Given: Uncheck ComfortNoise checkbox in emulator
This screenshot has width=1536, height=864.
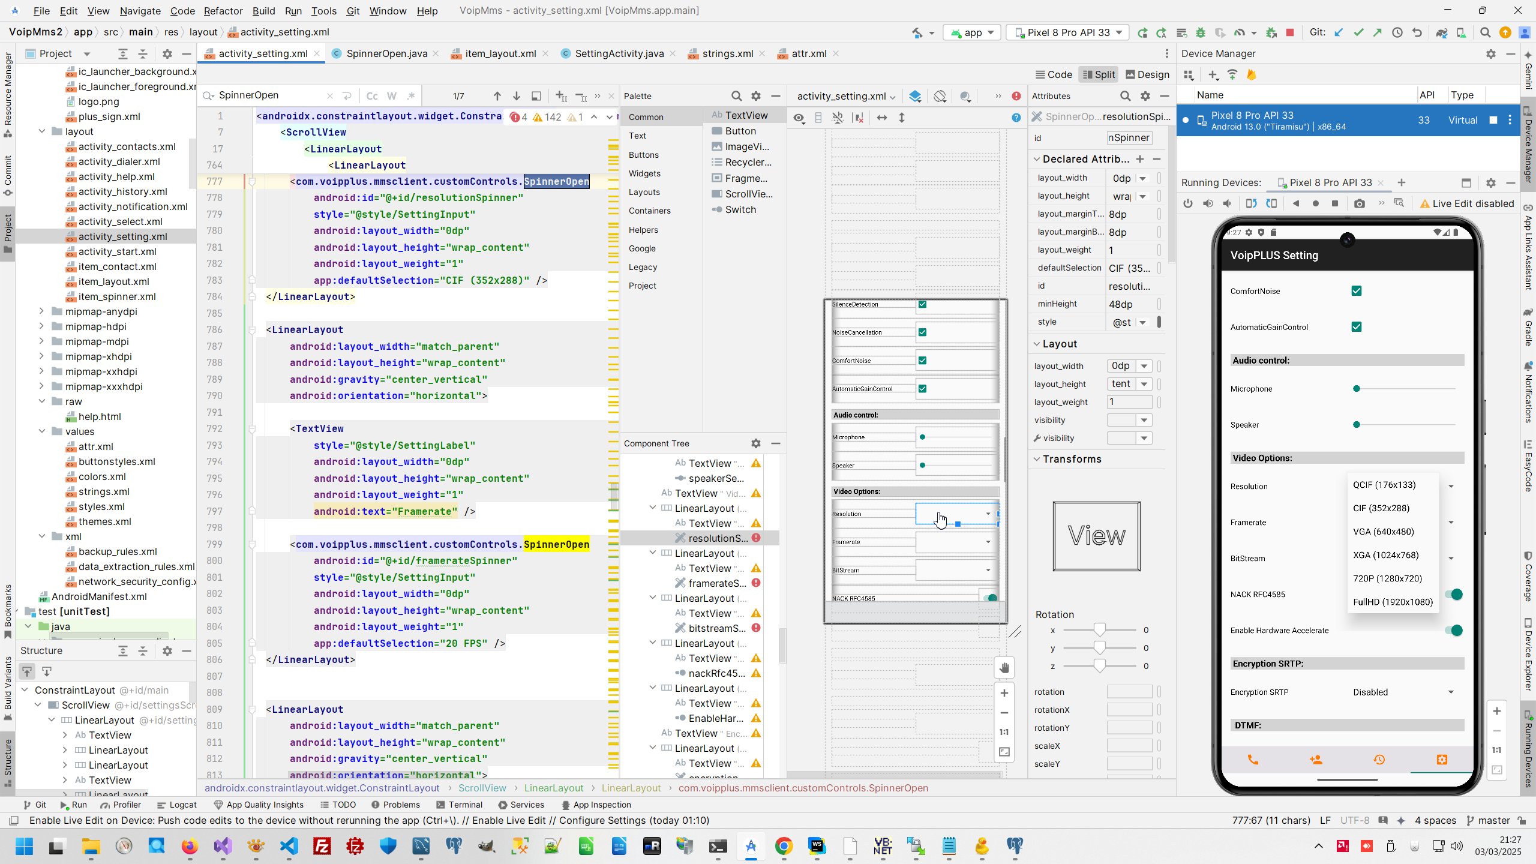Looking at the screenshot, I should pos(1356,291).
